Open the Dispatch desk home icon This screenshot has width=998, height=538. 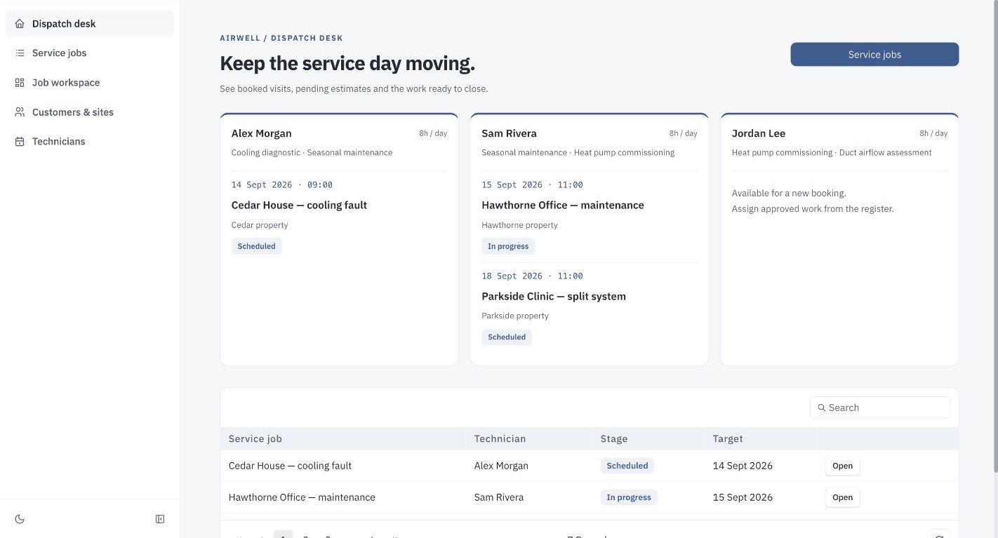tap(20, 24)
